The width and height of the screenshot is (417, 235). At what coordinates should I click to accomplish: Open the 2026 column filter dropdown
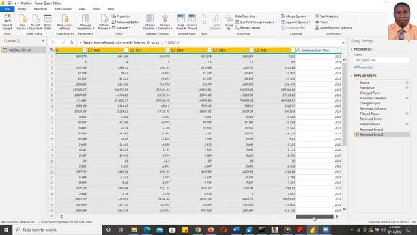[x=293, y=50]
